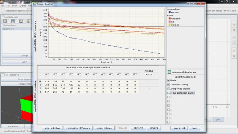Click the first components tab icon

(x=5, y=21)
